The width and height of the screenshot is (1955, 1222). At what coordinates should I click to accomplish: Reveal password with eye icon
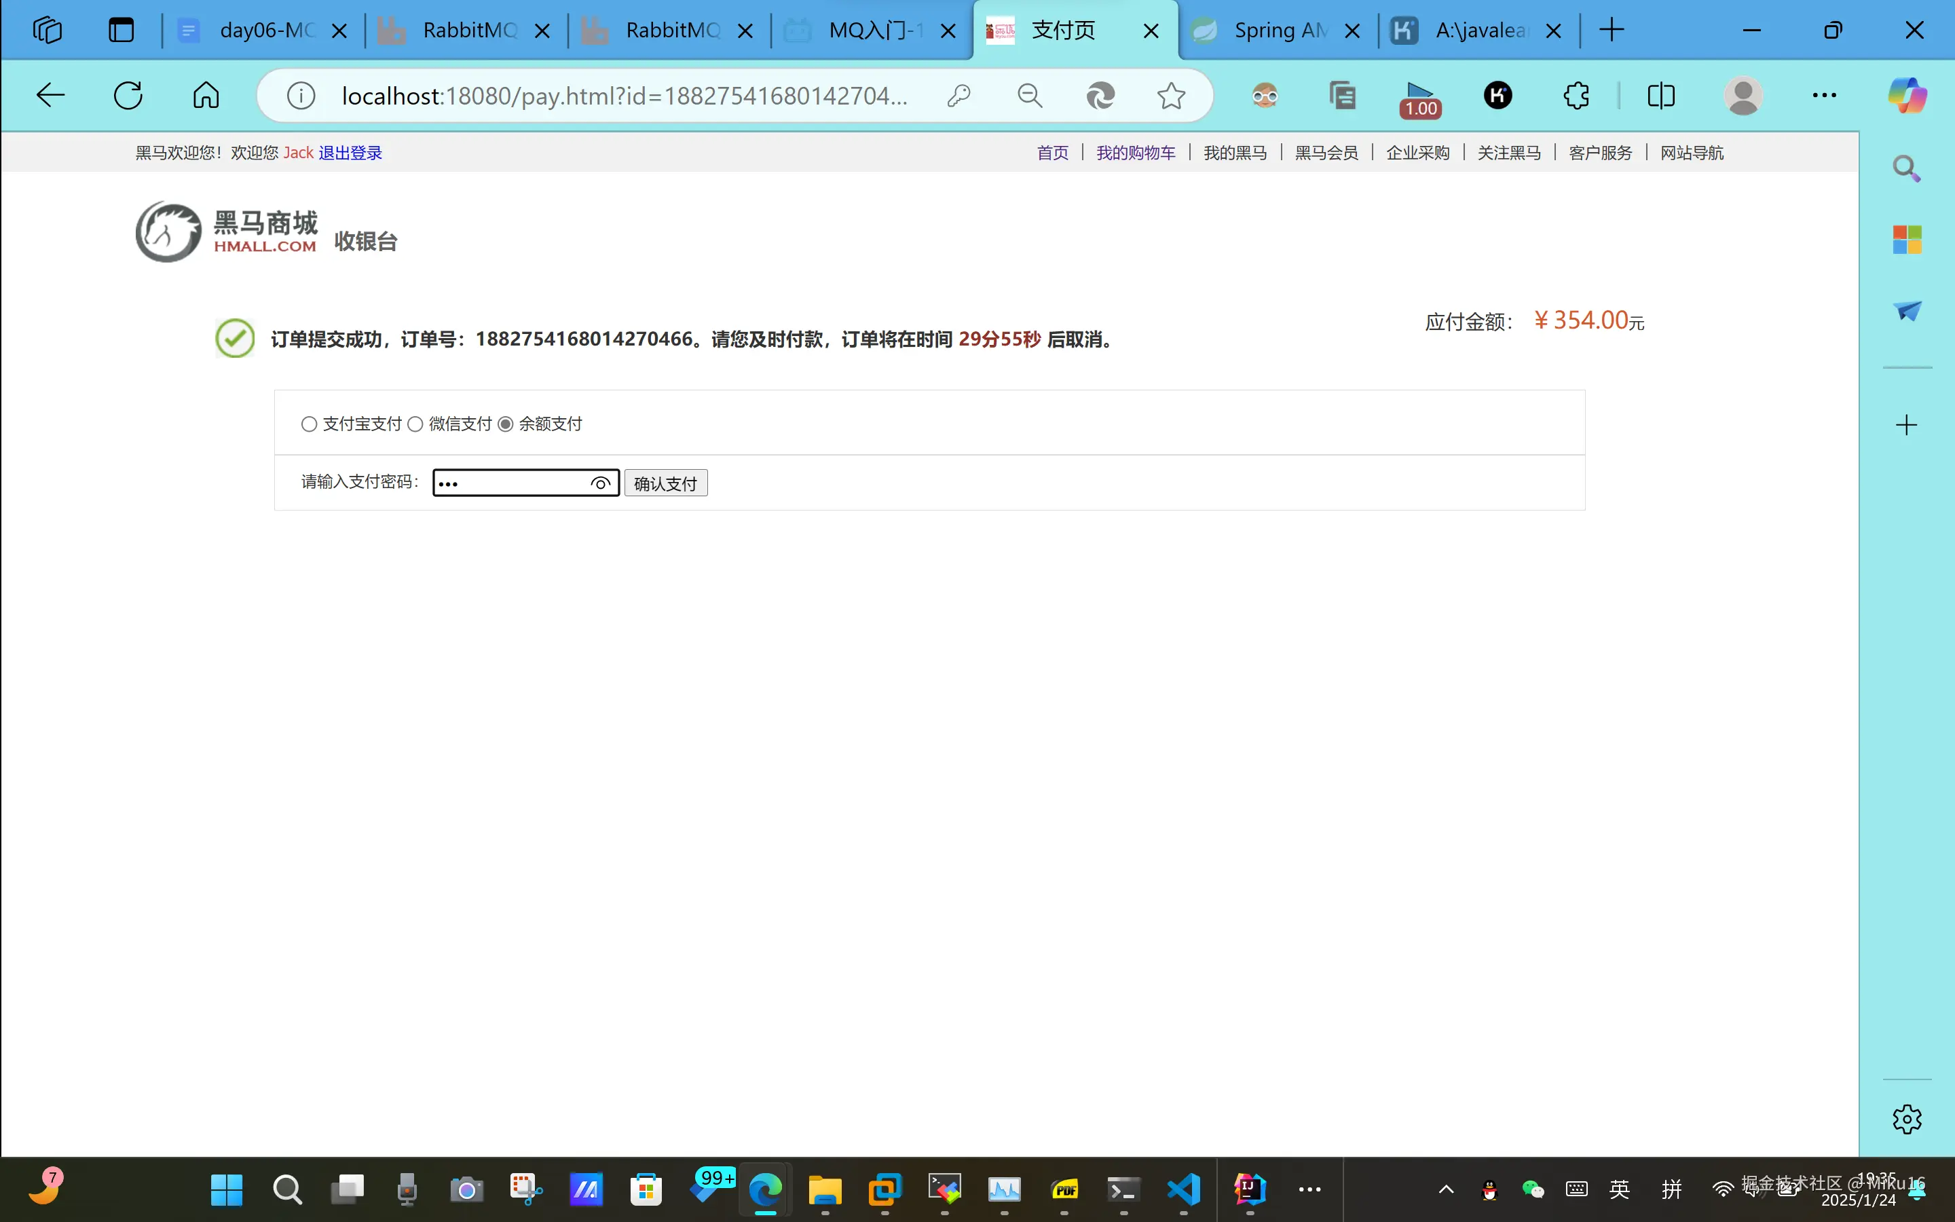click(x=600, y=483)
